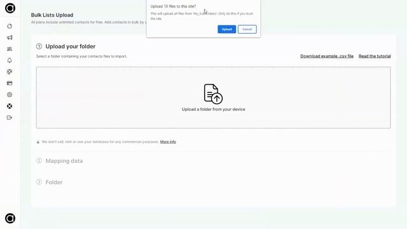Screen dimensions: 407x229
Task: Confirm with the Upload button in the dialog
Action: tap(226, 29)
